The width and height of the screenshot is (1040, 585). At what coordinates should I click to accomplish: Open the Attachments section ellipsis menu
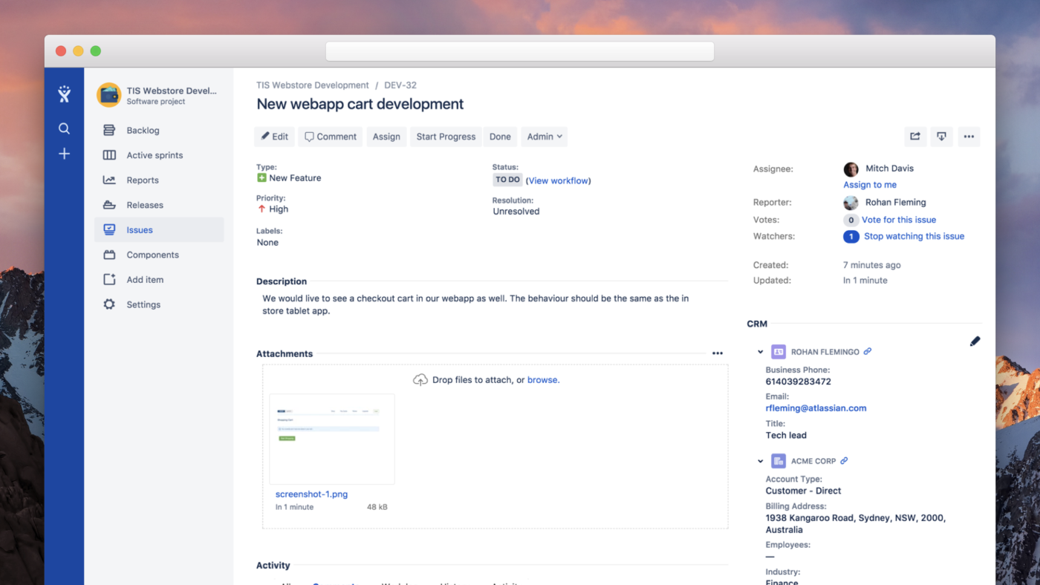[717, 353]
